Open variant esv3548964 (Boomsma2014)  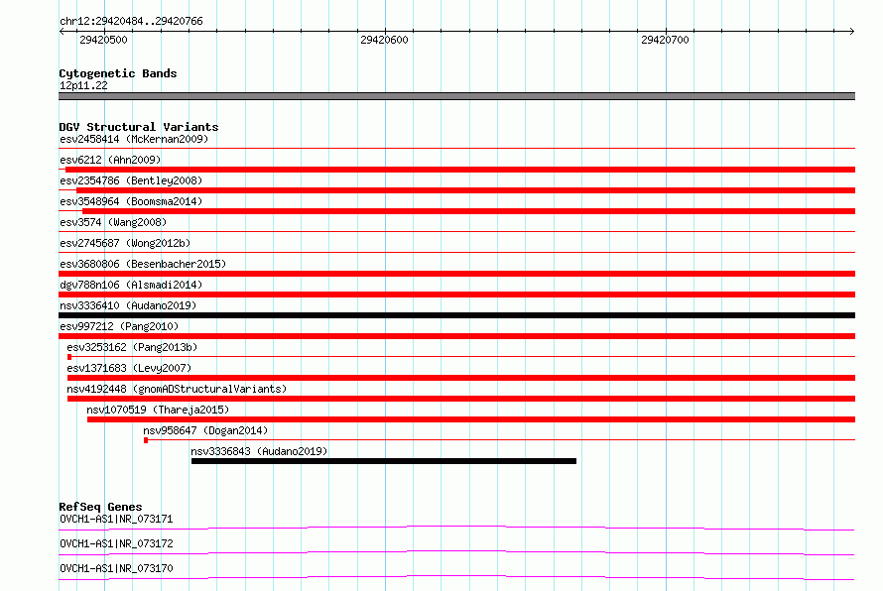pos(131,201)
